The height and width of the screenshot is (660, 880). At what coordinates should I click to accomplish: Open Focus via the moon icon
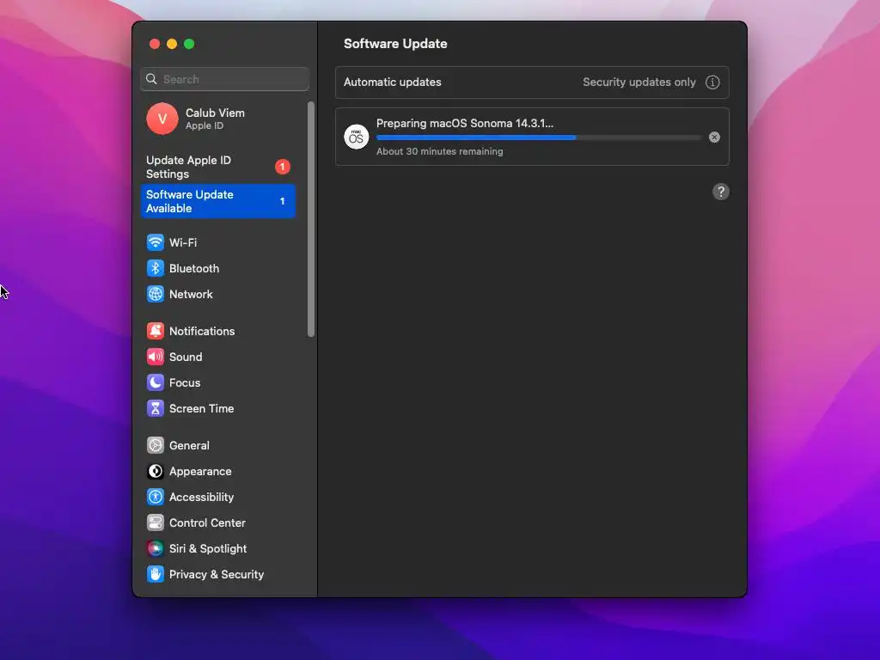pos(156,382)
